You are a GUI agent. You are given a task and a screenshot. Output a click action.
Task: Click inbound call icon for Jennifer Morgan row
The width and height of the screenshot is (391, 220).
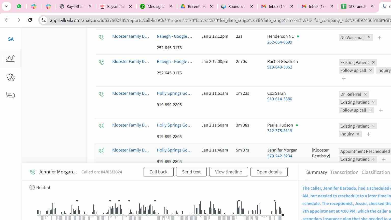coord(101,151)
